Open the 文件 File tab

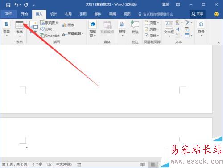click(x=8, y=14)
